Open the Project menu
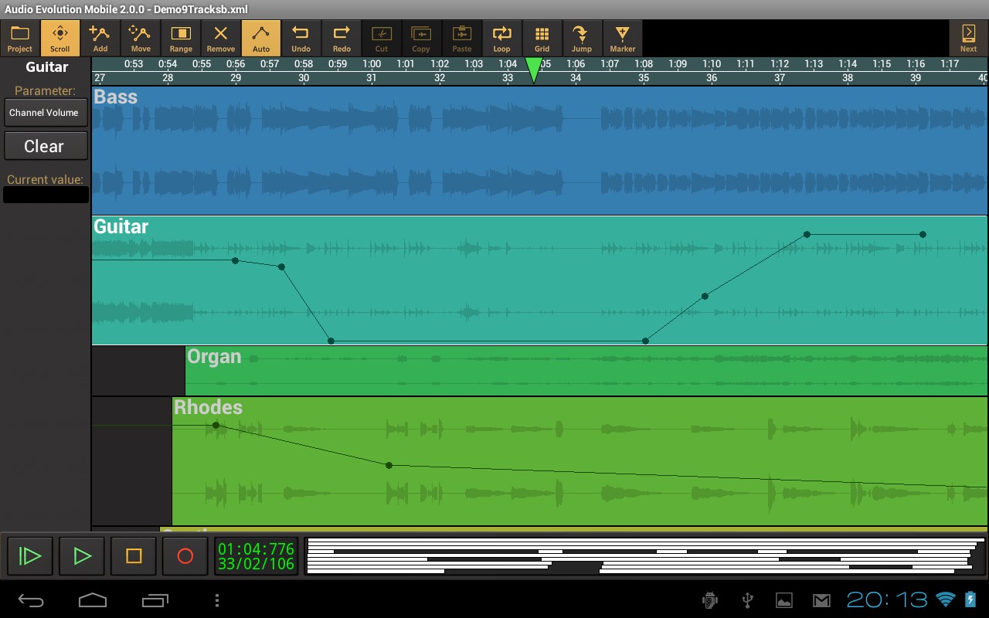 click(x=19, y=37)
